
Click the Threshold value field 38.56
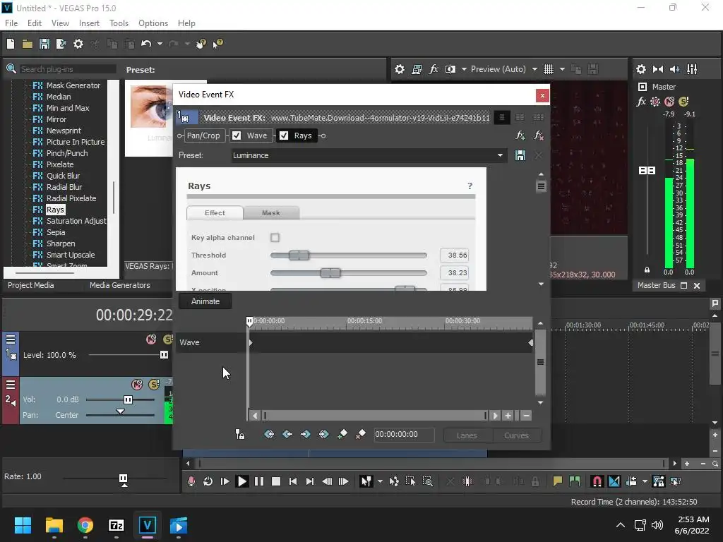click(455, 255)
